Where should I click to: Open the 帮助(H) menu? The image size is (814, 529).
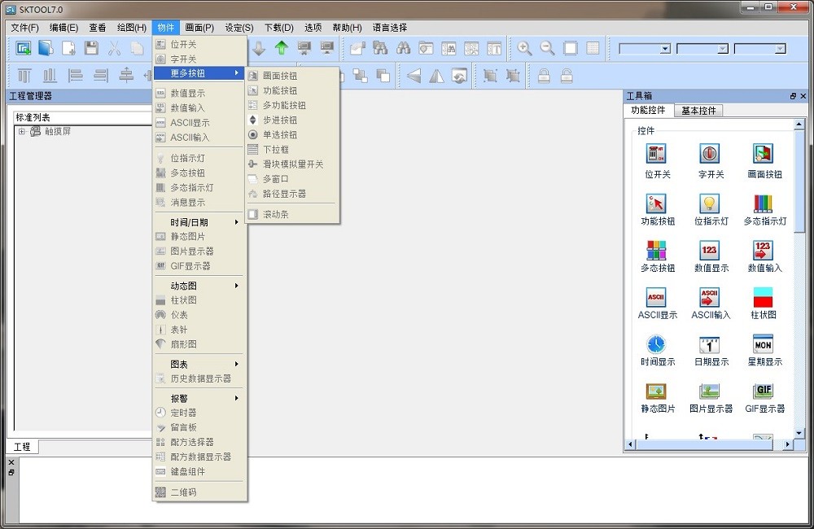(347, 27)
